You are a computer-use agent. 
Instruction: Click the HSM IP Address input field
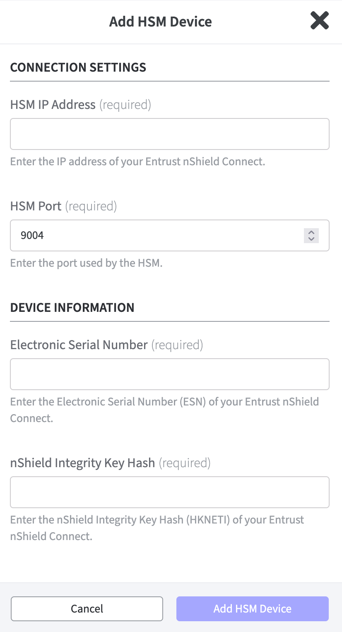pos(169,134)
